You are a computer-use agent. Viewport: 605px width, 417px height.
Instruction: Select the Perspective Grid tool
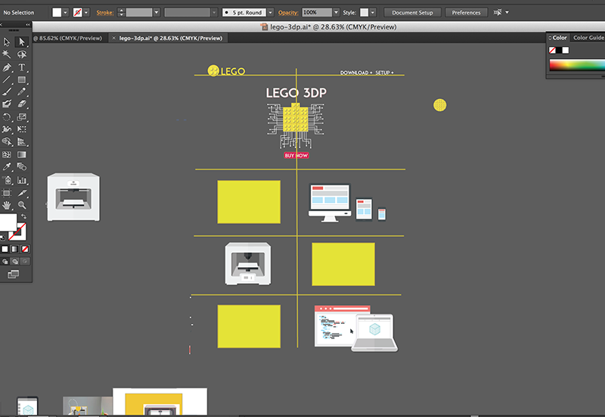22,142
